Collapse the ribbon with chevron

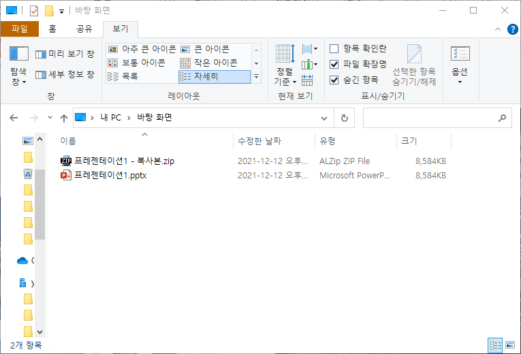click(498, 29)
